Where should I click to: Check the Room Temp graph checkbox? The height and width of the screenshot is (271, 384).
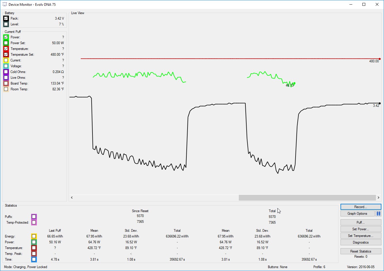(x=6, y=89)
